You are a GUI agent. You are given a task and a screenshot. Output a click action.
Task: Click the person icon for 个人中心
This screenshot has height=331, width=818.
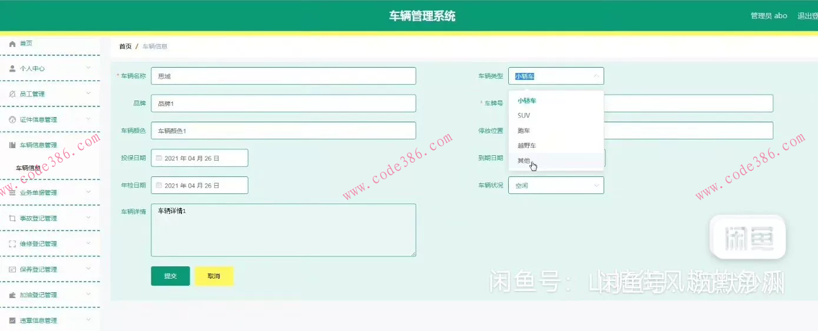click(12, 68)
